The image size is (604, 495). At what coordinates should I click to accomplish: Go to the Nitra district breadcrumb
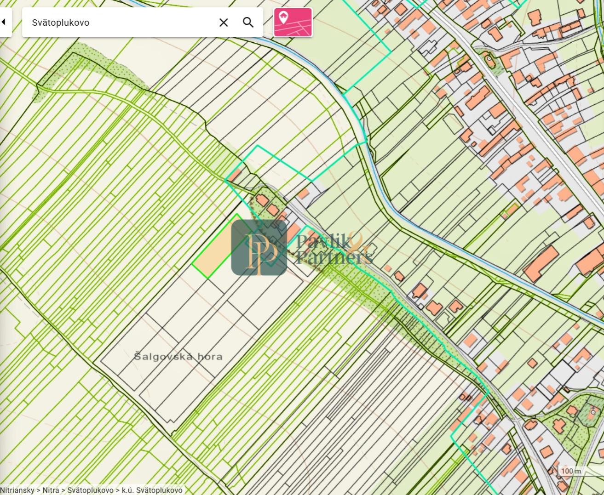coord(51,490)
